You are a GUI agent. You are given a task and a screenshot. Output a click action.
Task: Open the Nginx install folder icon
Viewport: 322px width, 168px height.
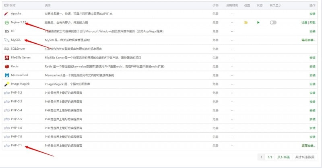click(246, 22)
